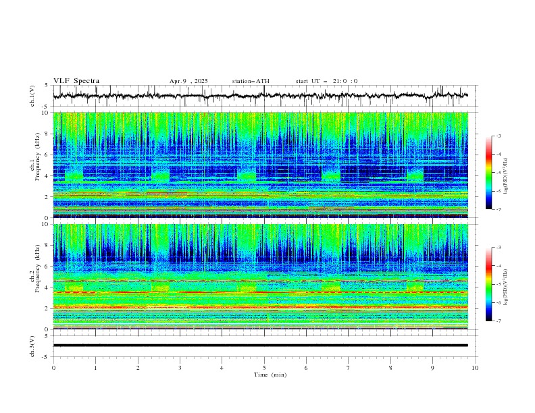Click the ch.1 voltage waveform trace panel
The width and height of the screenshot is (535, 413).
click(265, 96)
